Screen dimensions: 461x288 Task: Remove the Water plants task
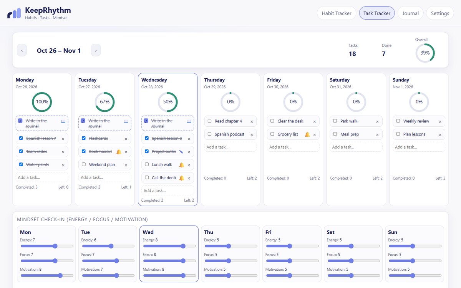(63, 165)
